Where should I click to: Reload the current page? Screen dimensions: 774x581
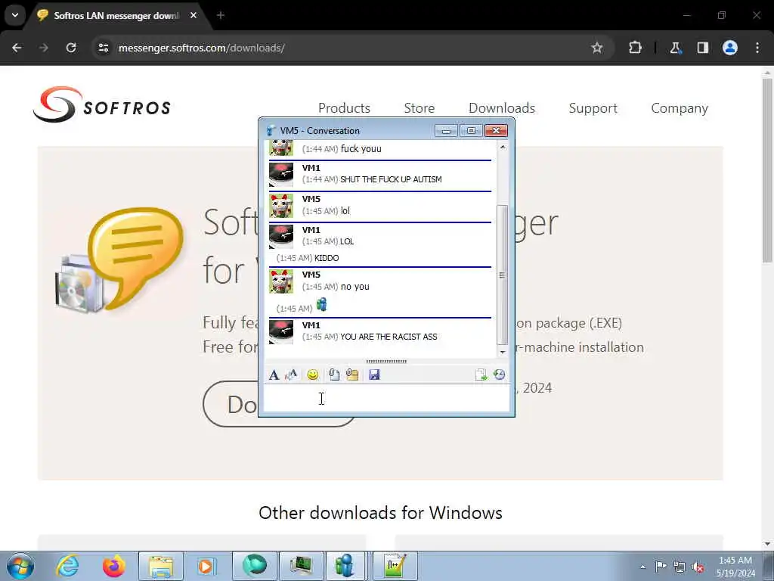(x=71, y=48)
